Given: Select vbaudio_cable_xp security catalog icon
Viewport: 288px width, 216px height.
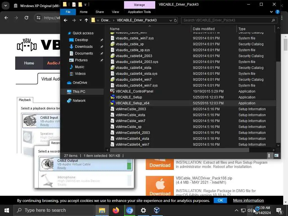Looking at the screenshot, I should tap(112, 44).
